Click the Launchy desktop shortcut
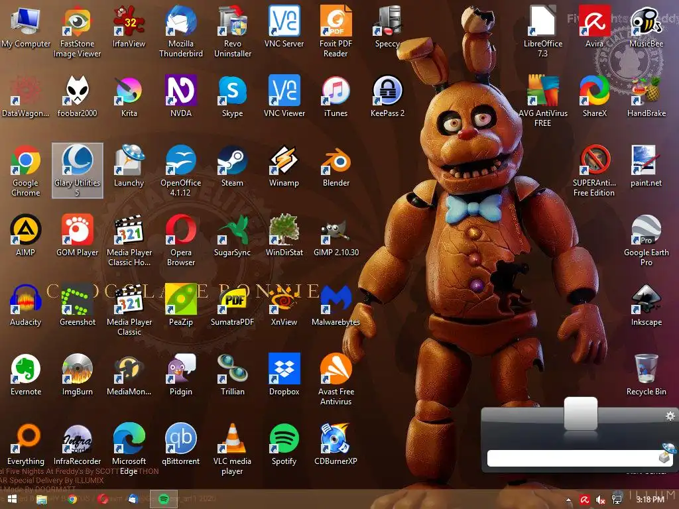 pos(129,166)
